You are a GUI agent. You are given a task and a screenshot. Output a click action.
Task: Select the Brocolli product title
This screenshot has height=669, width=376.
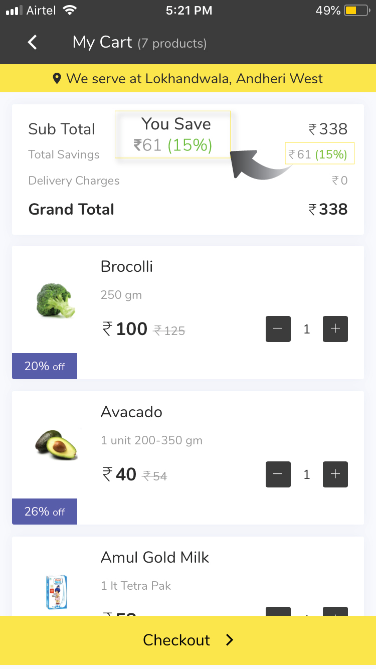point(127,266)
